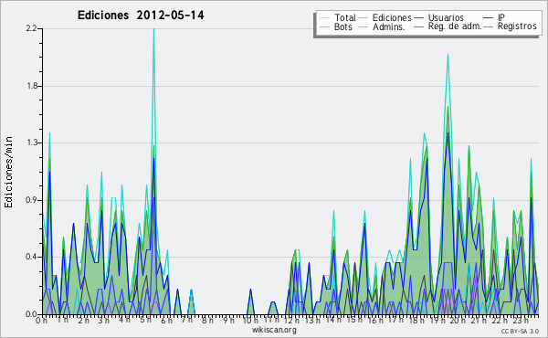Click the Ediciones/min vertical axis label
The image size is (548, 338).
(x=8, y=172)
